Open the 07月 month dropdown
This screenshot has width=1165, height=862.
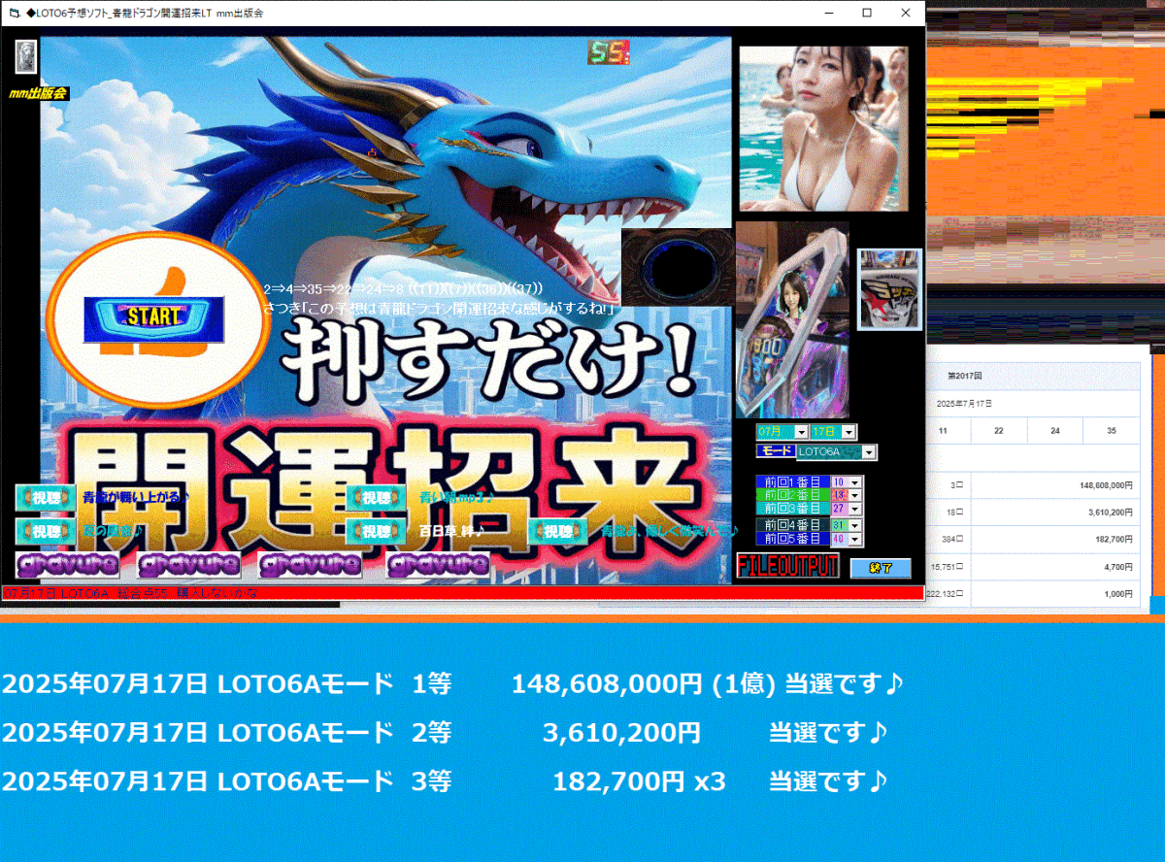pyautogui.click(x=801, y=432)
